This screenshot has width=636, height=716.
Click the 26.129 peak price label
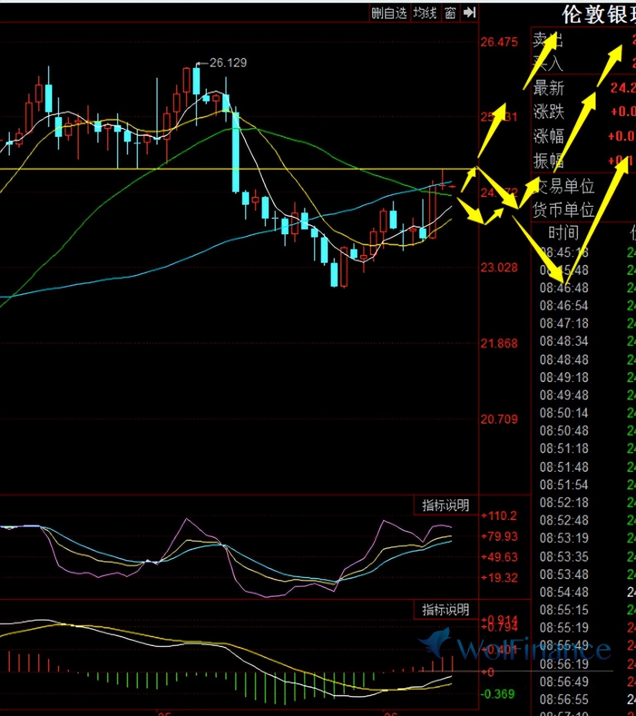click(x=228, y=63)
